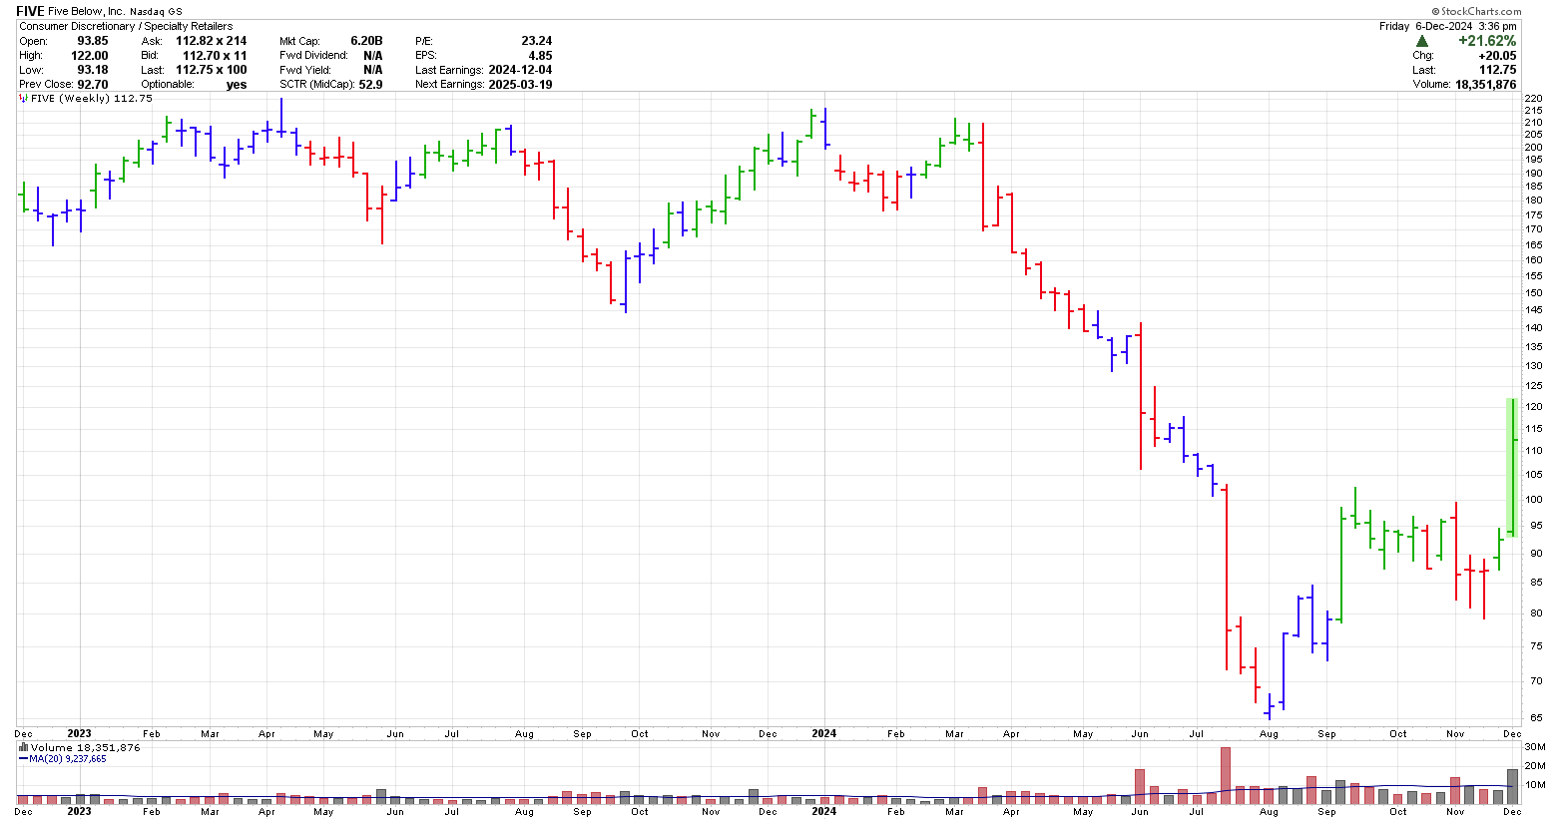The width and height of the screenshot is (1562, 820).
Task: Click the Volume 18,351,876 legend in volume panel
Action: [x=86, y=747]
